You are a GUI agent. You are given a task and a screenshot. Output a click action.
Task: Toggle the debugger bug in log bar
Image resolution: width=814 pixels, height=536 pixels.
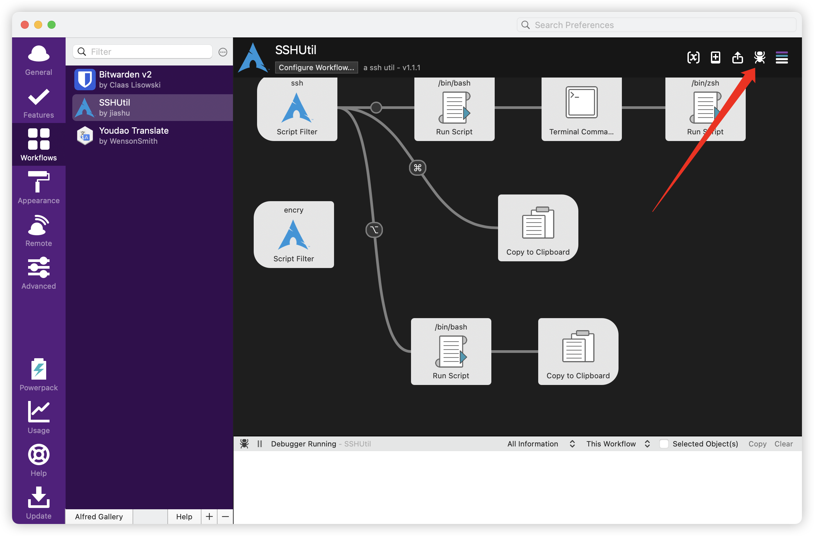tap(244, 444)
